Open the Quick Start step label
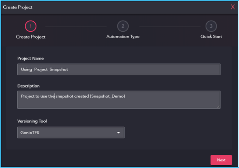239x168 pixels. [211, 36]
